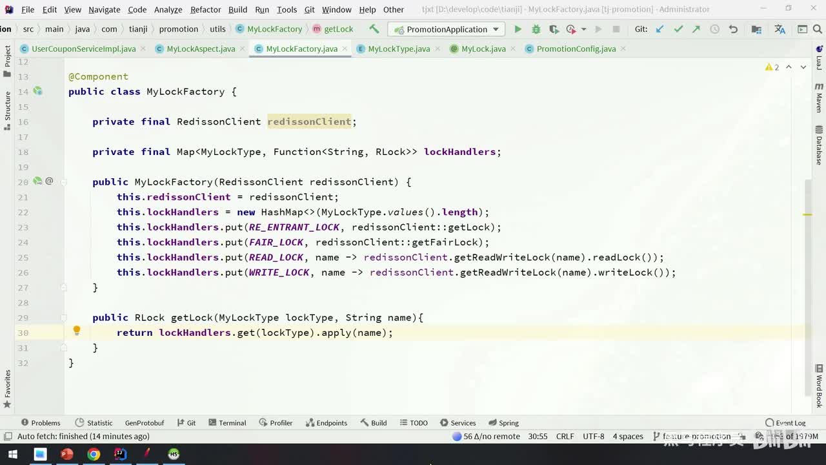
Task: Start debugging with the bug icon
Action: [536, 29]
